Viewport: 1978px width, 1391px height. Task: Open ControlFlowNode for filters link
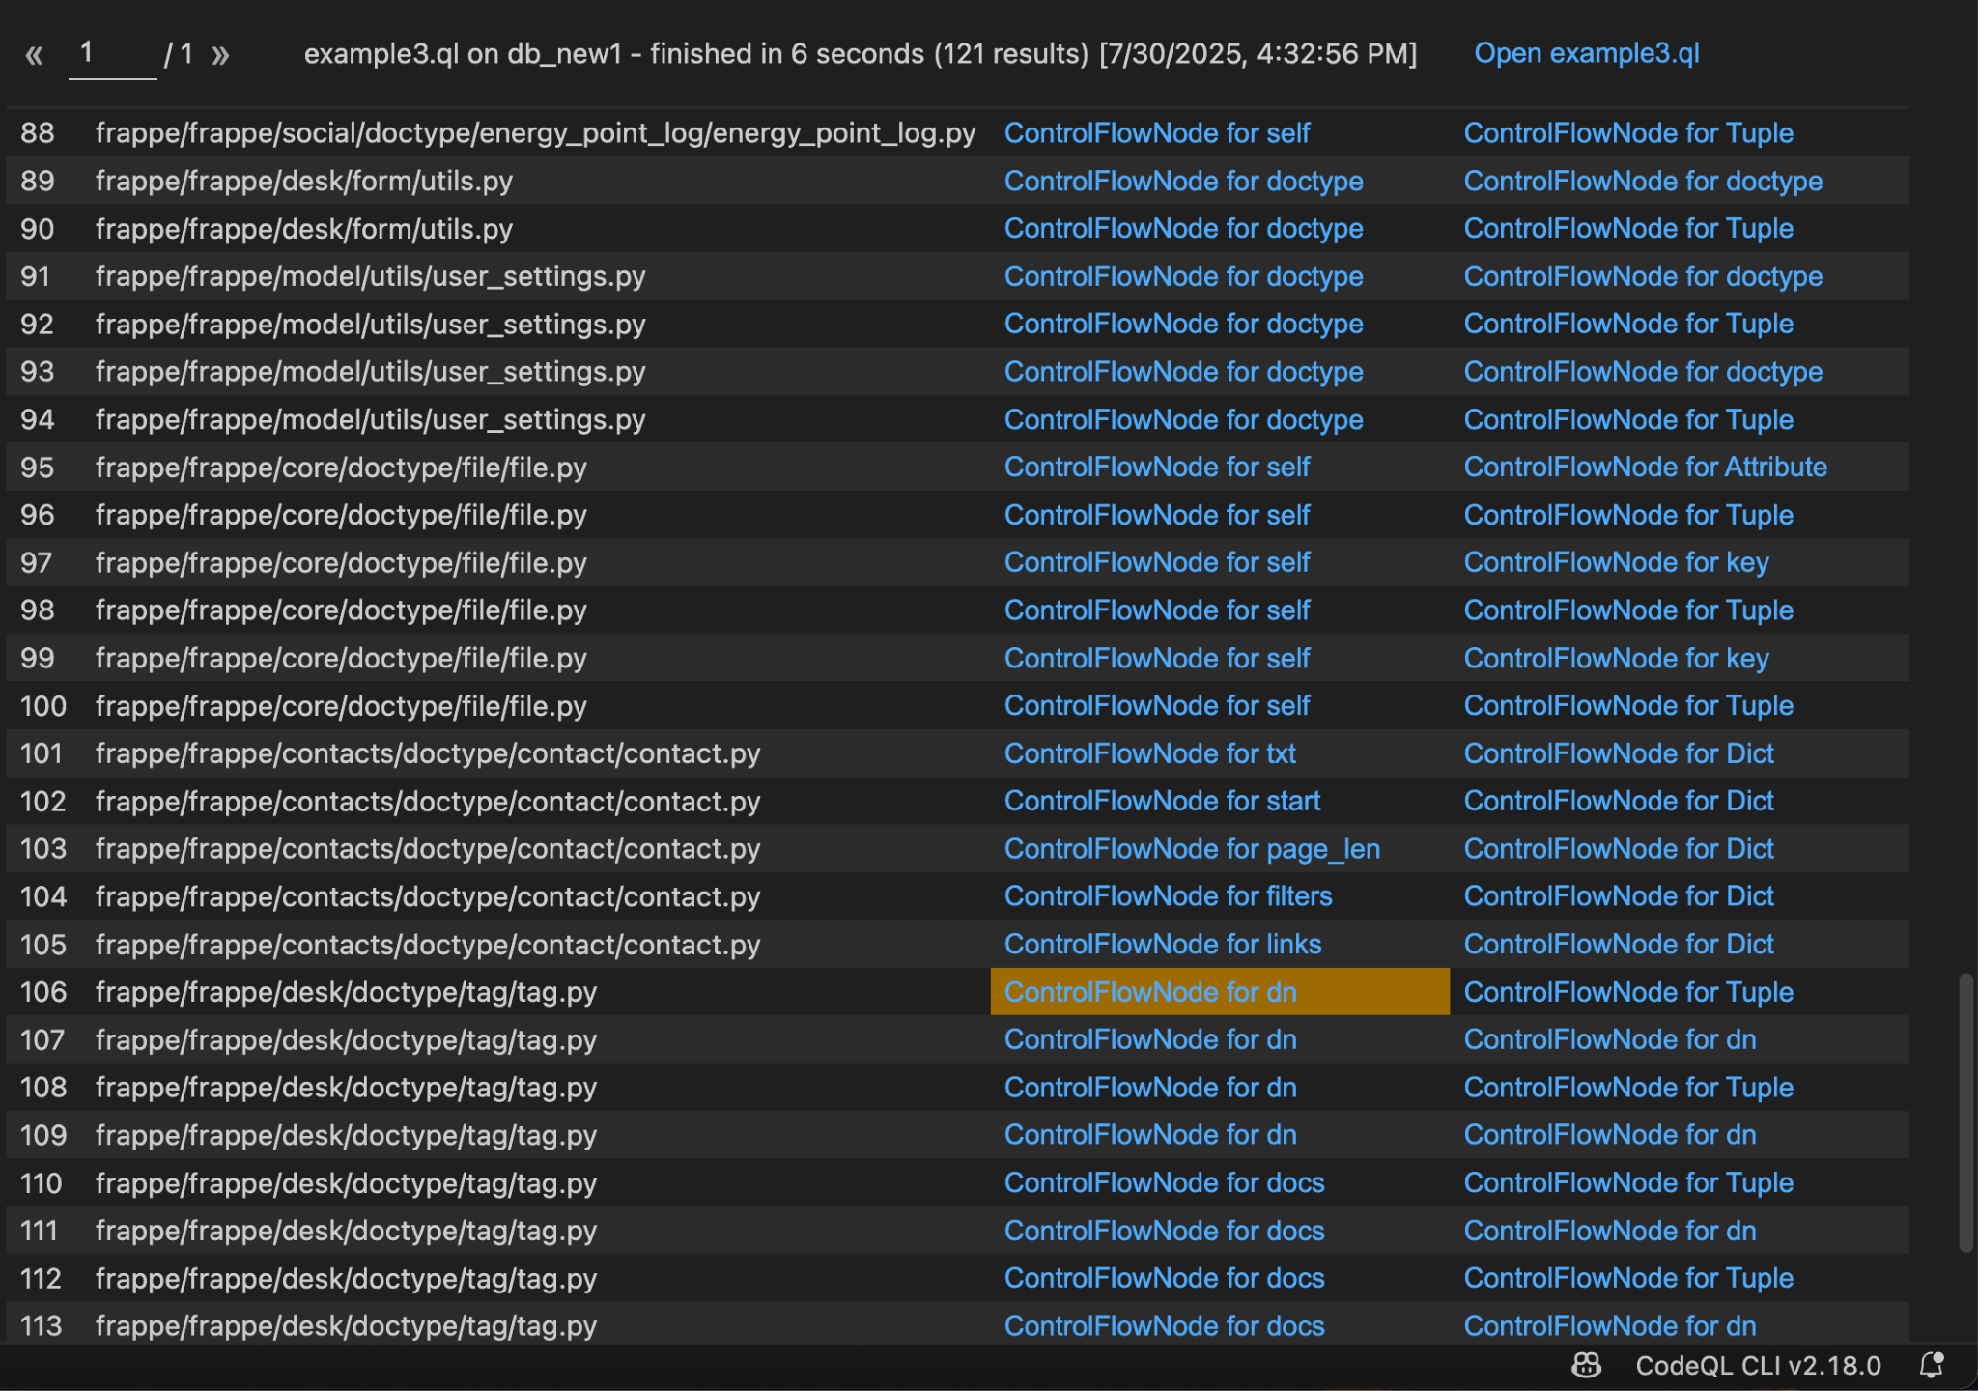tap(1168, 896)
